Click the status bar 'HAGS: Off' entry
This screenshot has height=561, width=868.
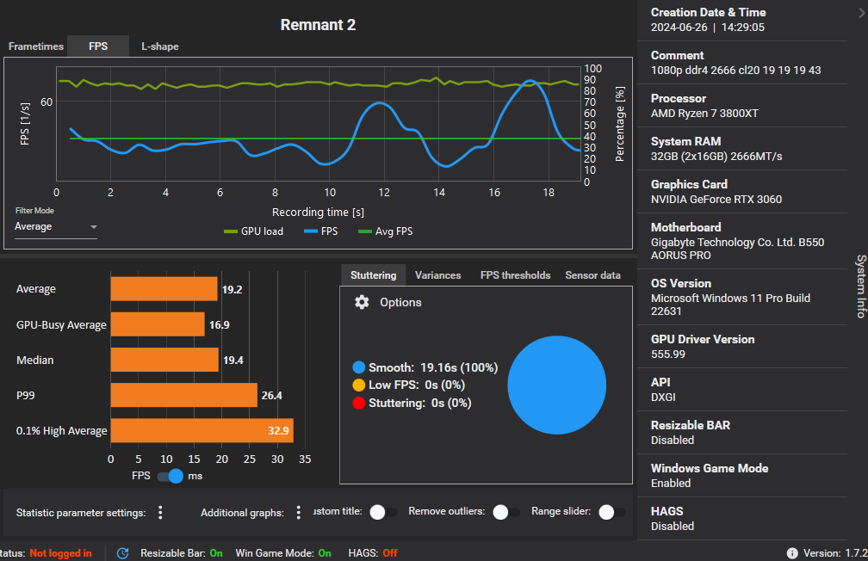[x=373, y=552]
